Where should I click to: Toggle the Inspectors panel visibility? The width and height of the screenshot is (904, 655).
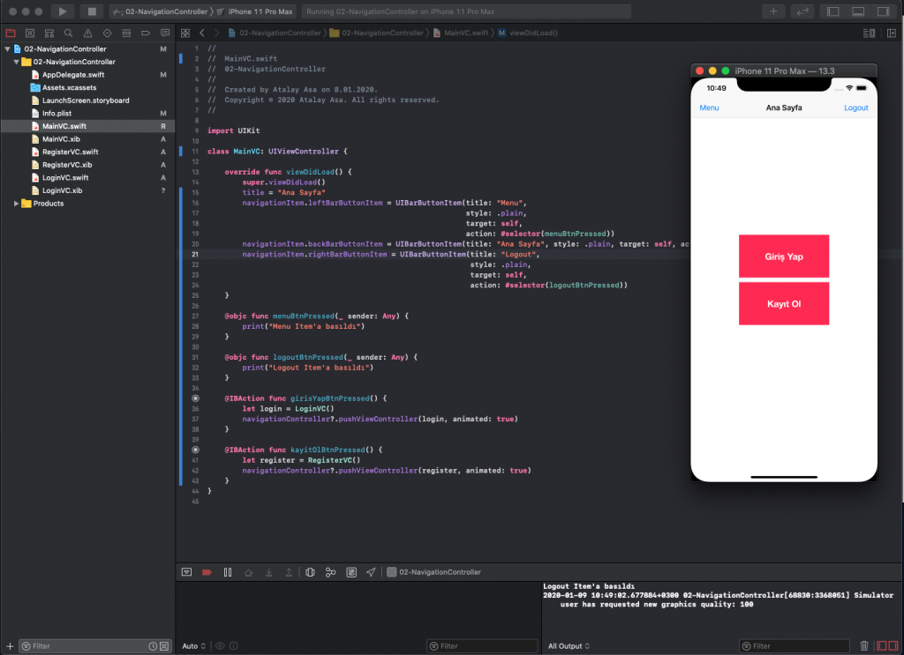[x=883, y=11]
